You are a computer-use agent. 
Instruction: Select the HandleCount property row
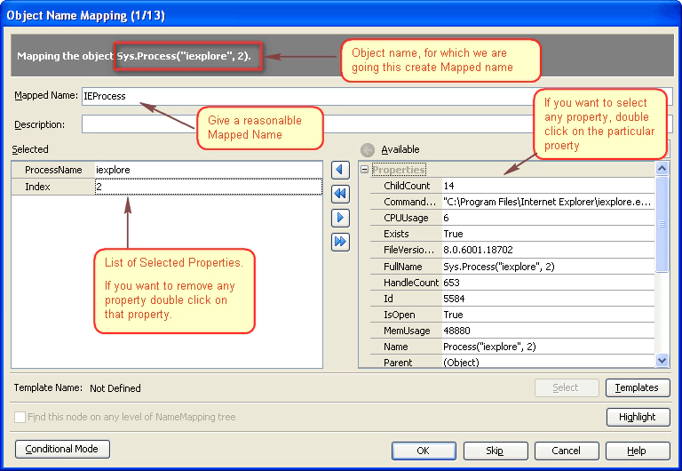pyautogui.click(x=411, y=283)
